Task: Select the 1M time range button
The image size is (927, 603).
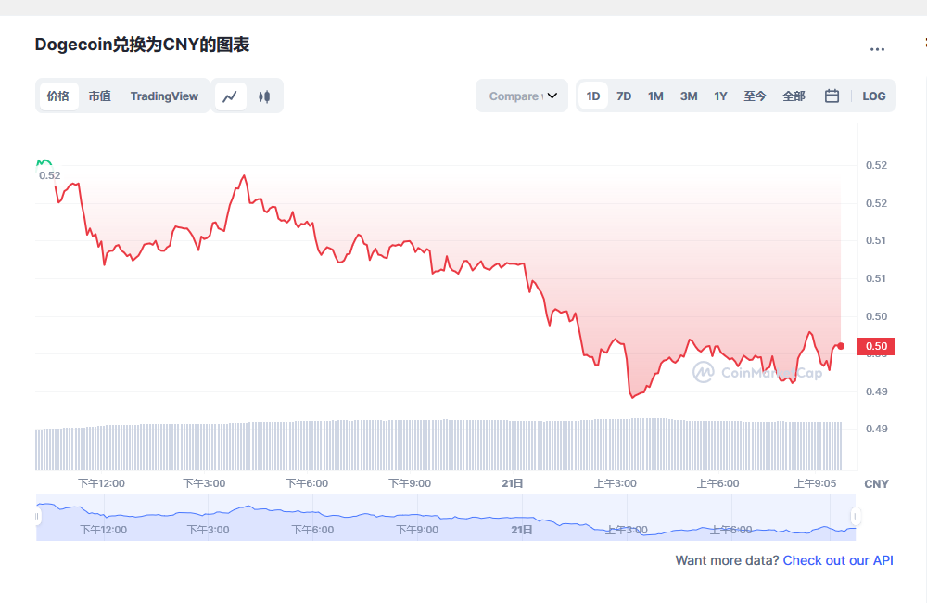Action: tap(655, 96)
